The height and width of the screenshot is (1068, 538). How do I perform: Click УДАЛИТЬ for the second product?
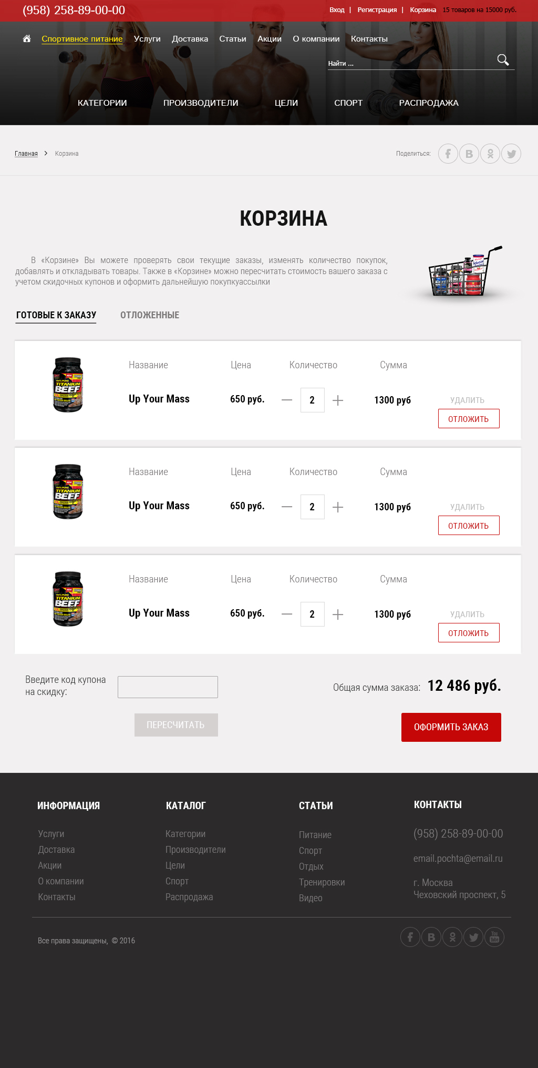[x=467, y=507]
